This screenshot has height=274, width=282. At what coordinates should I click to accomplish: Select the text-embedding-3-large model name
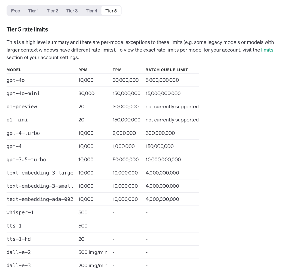click(x=40, y=173)
